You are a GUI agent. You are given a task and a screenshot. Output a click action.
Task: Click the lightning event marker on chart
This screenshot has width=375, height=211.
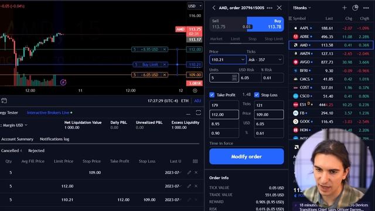63,83
